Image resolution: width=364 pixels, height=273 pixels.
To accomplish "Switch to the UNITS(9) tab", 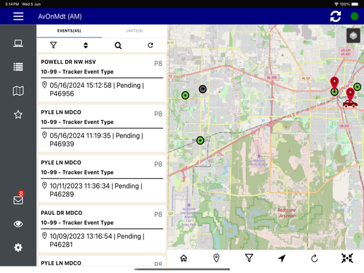I will [x=135, y=31].
